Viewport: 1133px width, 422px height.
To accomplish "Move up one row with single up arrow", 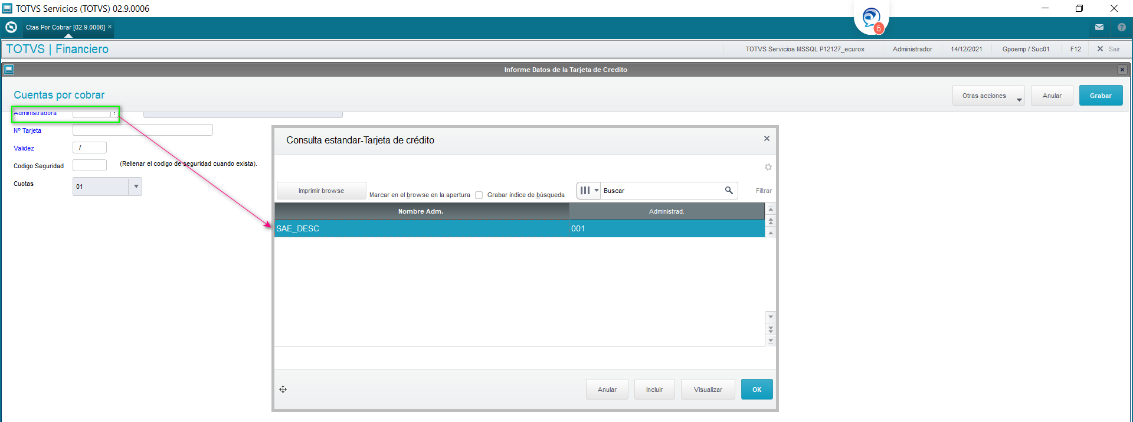I will (x=771, y=233).
